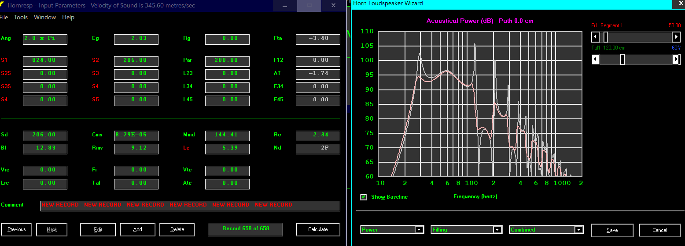Click the Re field showing 2.34
685x246 pixels.
click(x=318, y=135)
